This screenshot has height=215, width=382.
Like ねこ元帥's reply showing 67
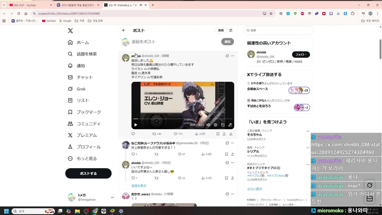(181, 154)
